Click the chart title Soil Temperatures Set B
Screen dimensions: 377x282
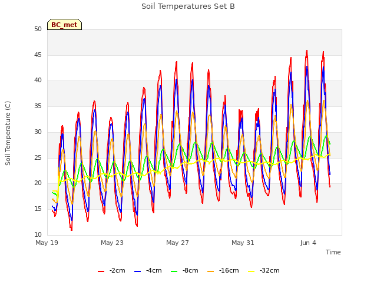coord(188,6)
